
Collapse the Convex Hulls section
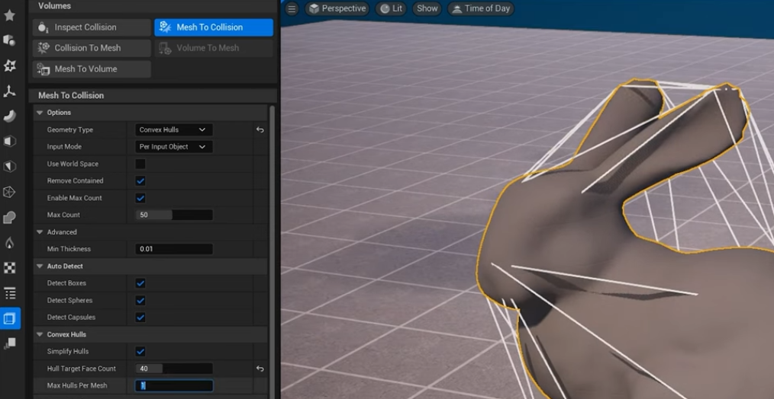[x=40, y=334]
